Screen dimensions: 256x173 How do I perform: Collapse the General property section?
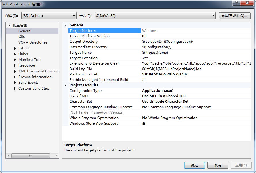[66, 25]
